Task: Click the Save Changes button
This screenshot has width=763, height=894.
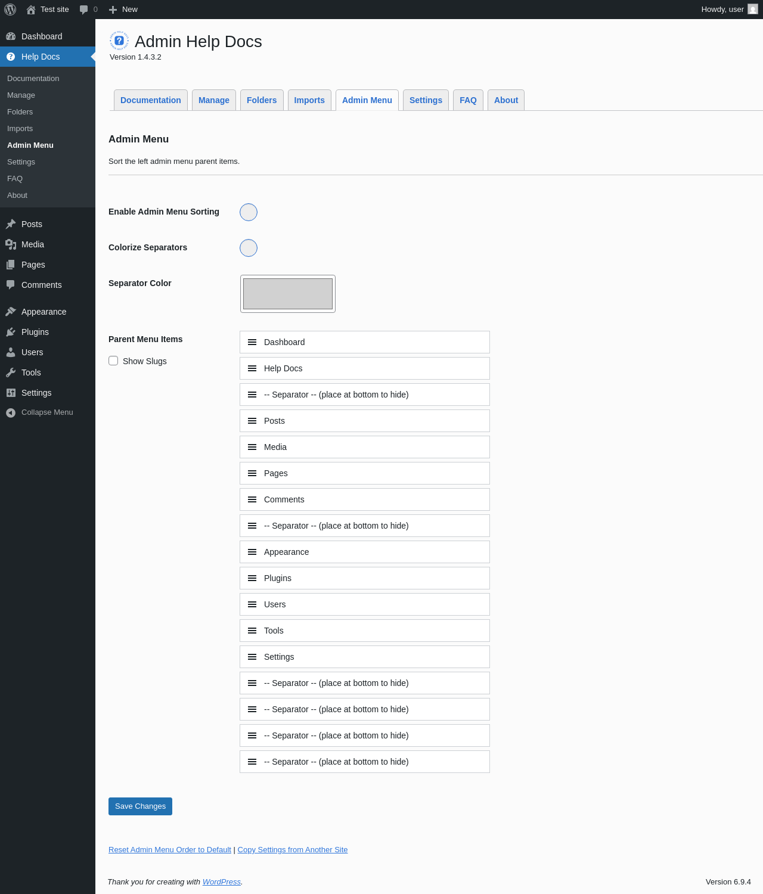Action: 140,806
